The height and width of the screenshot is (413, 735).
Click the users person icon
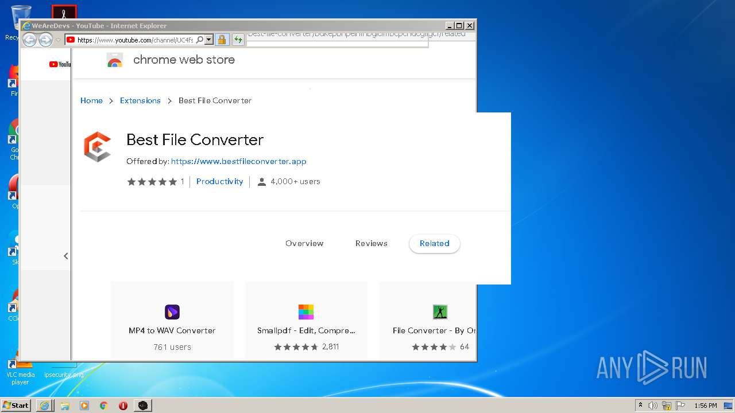click(x=262, y=182)
